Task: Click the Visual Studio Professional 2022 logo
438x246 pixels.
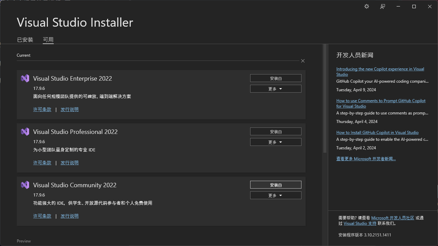Action: [25, 132]
